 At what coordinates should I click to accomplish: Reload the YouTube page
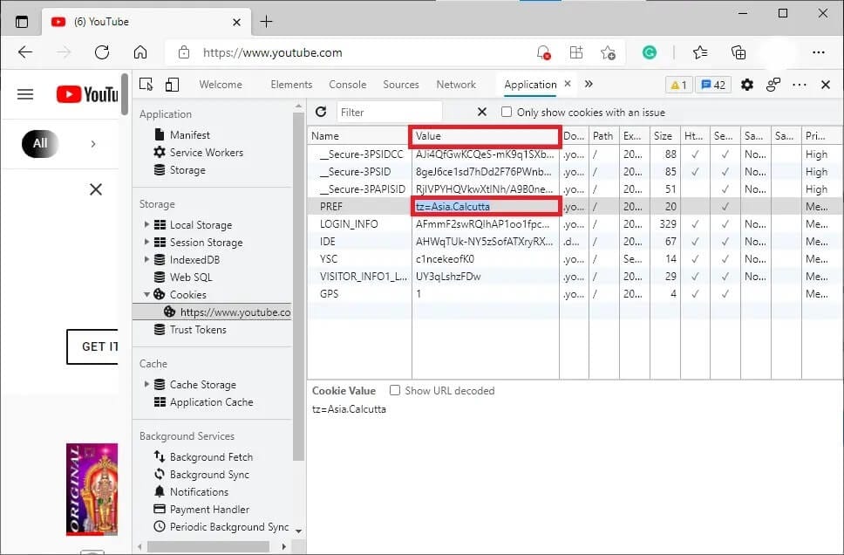click(102, 52)
